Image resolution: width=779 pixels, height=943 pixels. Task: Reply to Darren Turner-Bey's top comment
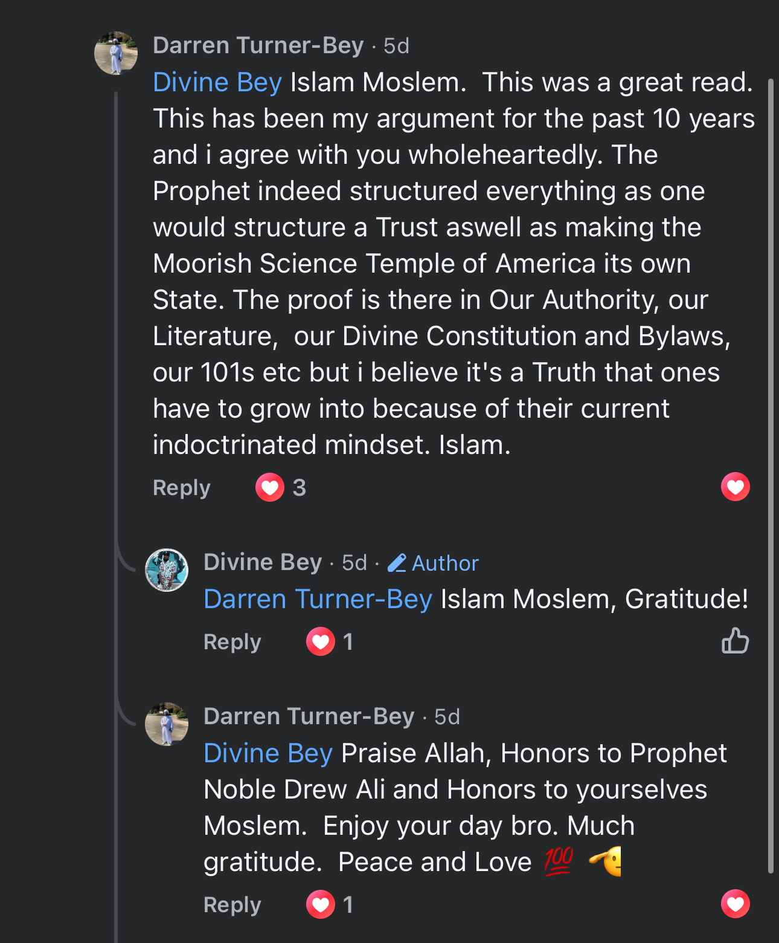pos(181,488)
